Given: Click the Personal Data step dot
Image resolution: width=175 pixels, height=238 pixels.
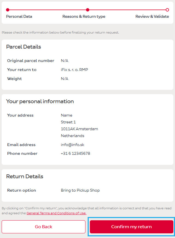Looking at the screenshot, I should 8,10.
